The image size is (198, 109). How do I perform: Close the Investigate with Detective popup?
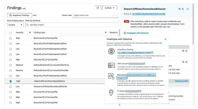[165, 39]
